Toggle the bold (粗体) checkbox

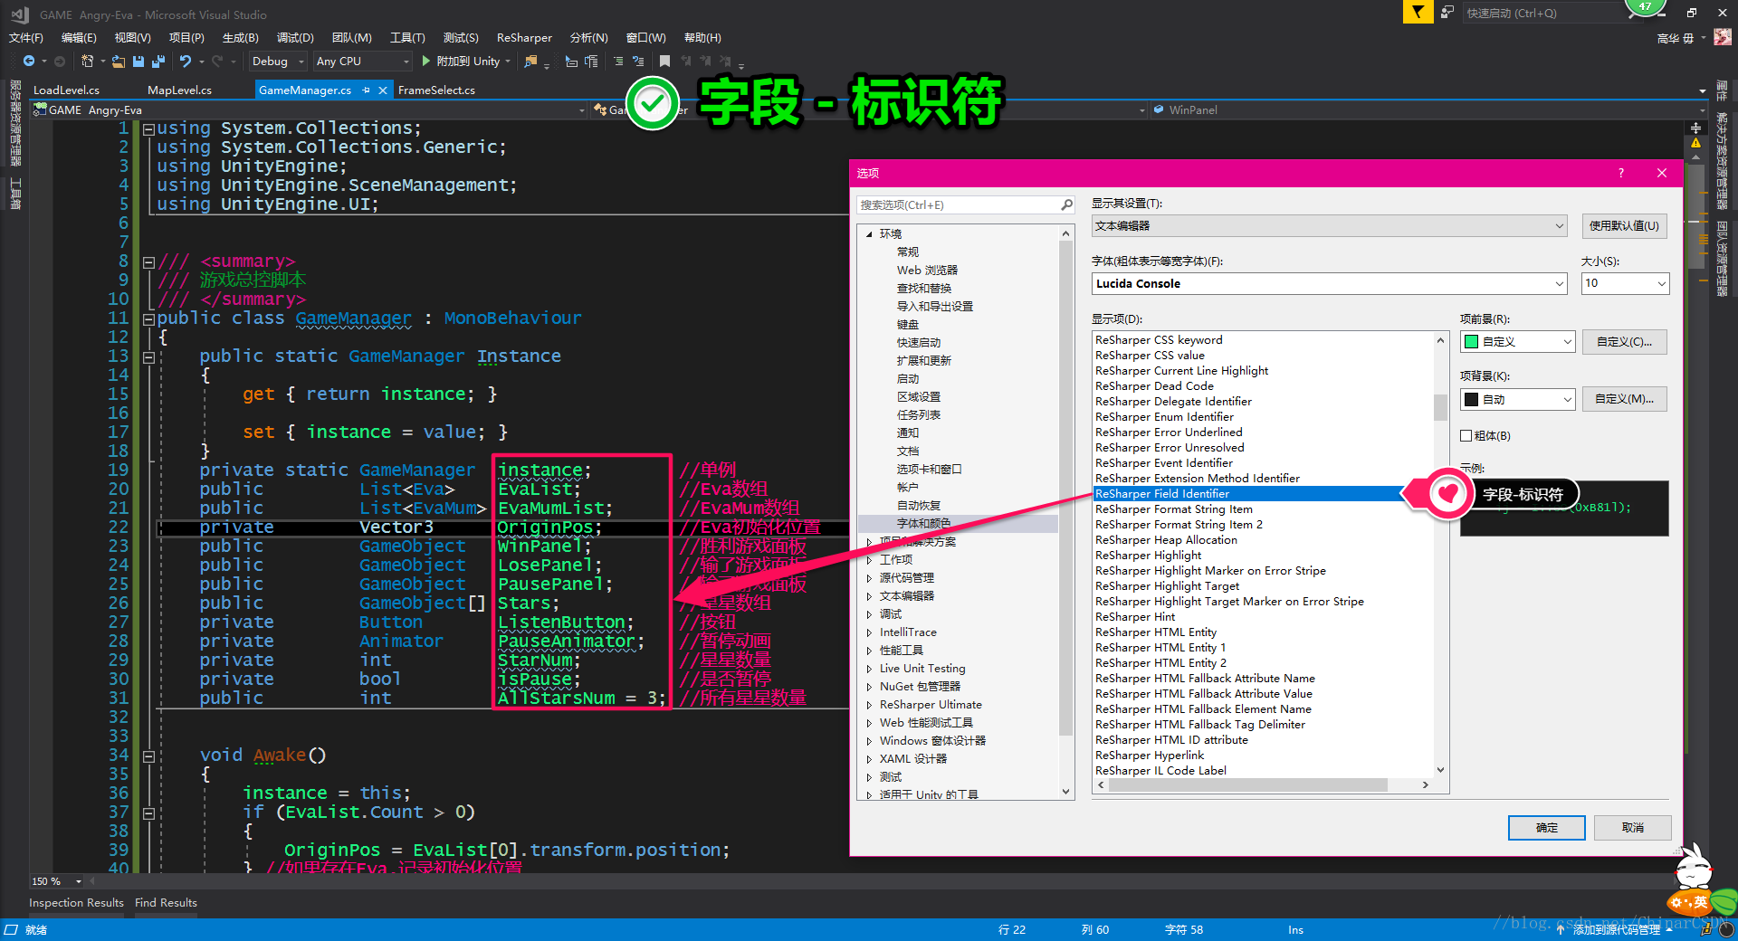[1466, 435]
